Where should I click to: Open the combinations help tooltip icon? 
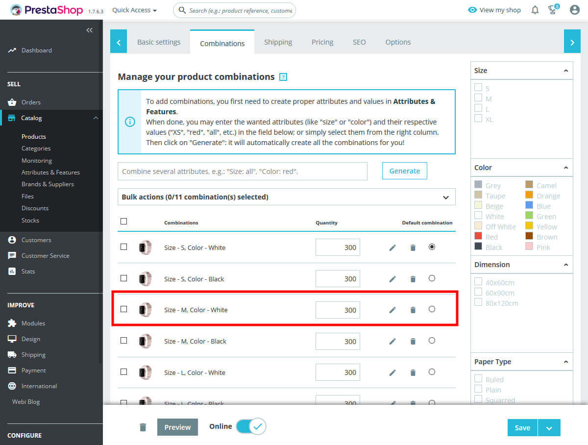[283, 77]
